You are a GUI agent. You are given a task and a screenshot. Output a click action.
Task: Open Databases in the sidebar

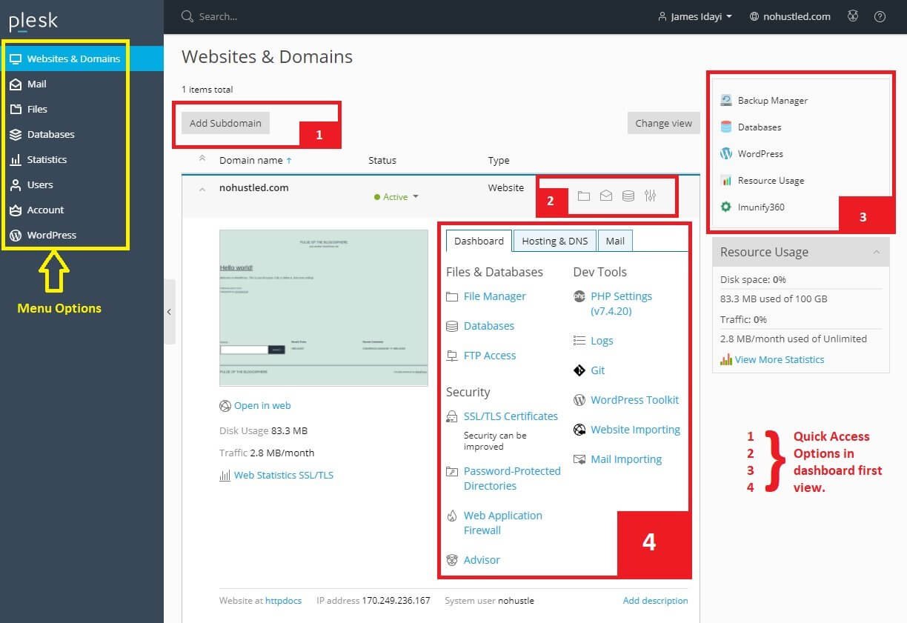[x=82, y=134]
